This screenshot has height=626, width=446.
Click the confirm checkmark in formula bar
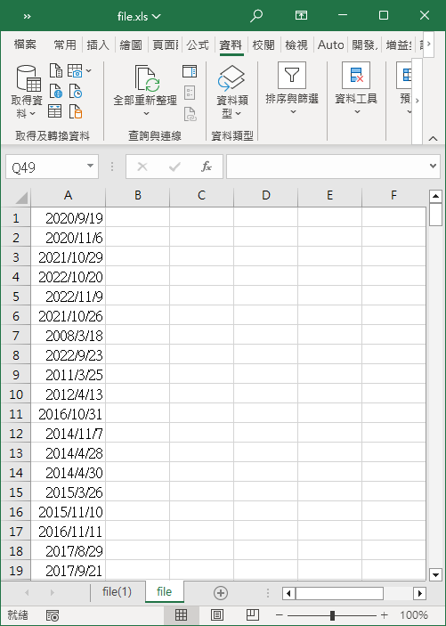(174, 167)
